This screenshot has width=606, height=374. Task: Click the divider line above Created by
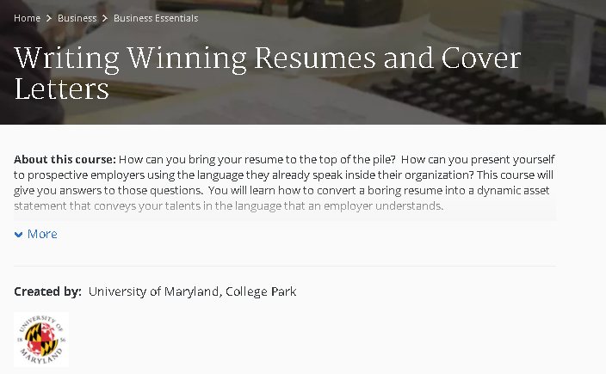(x=285, y=267)
